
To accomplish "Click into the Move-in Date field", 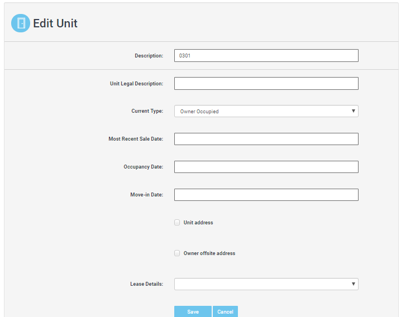I will 266,195.
